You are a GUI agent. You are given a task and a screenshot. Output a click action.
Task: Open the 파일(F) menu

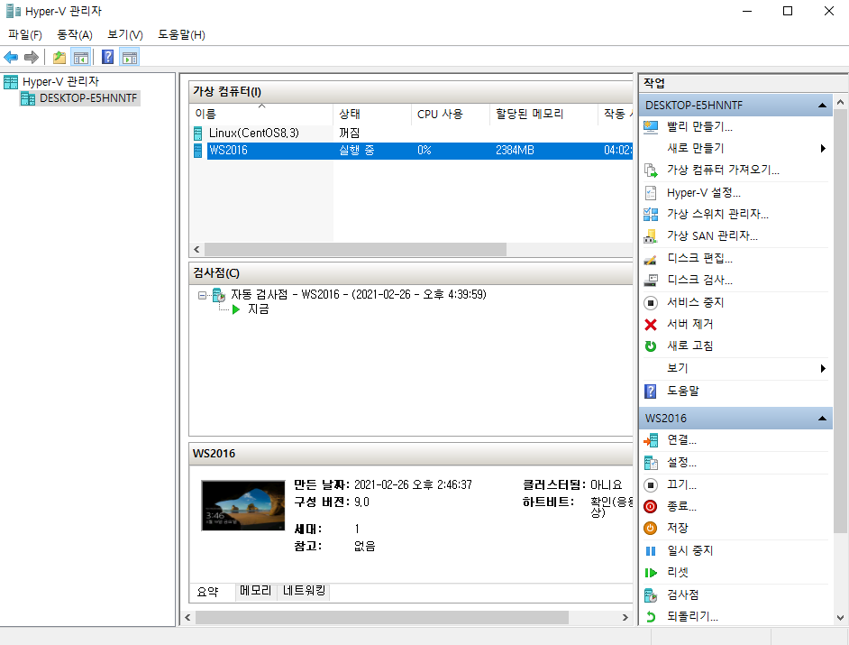coord(25,34)
